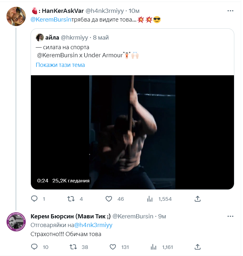The height and width of the screenshot is (256, 243).
Task: Retweet Kerem Bursin's reply
Action: point(73,247)
